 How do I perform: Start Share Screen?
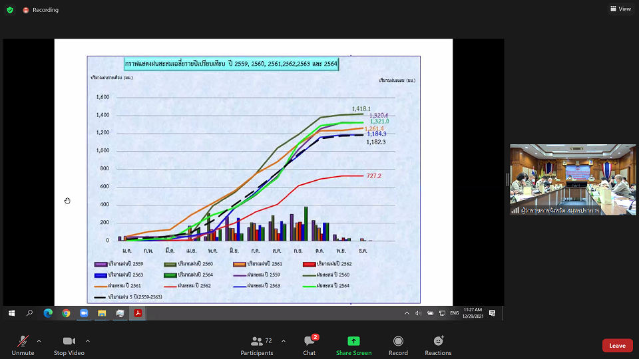[353, 346]
